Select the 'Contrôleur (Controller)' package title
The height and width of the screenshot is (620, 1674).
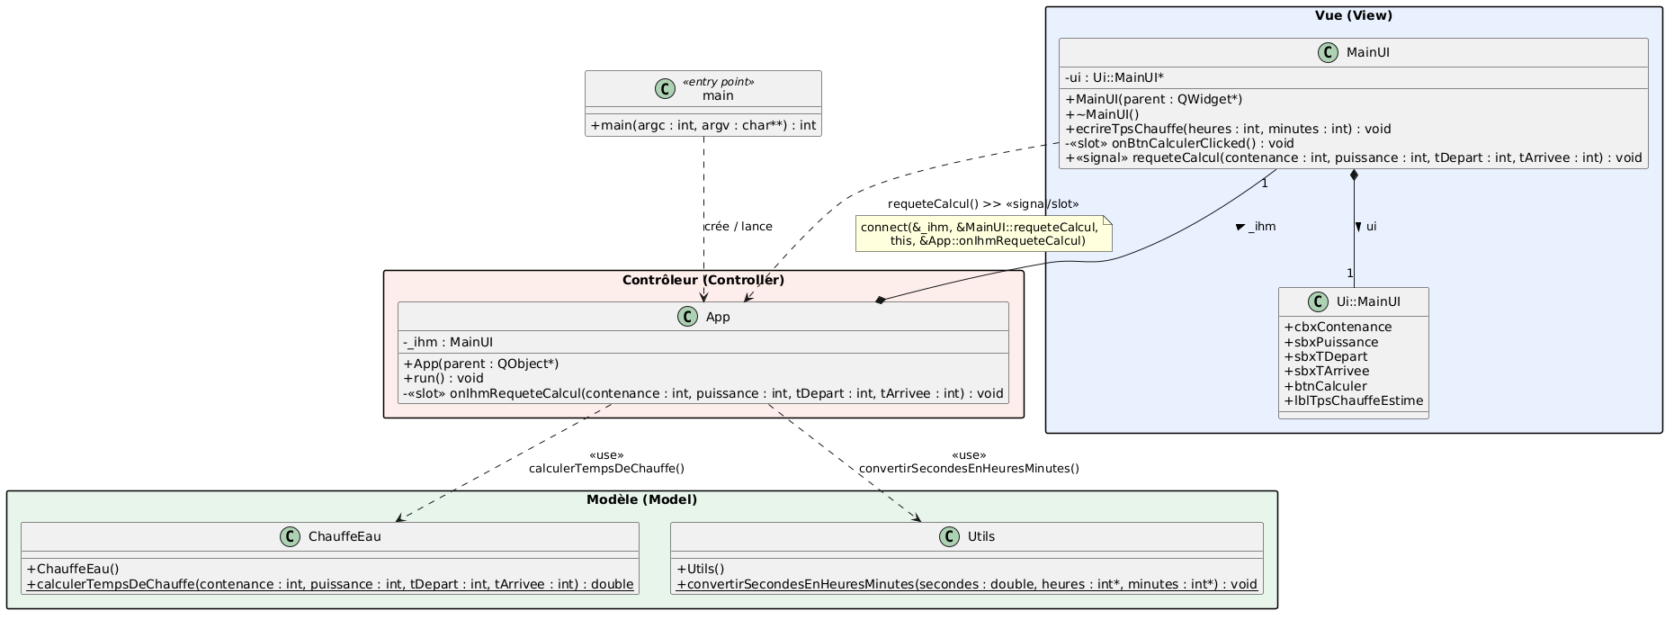pyautogui.click(x=703, y=280)
